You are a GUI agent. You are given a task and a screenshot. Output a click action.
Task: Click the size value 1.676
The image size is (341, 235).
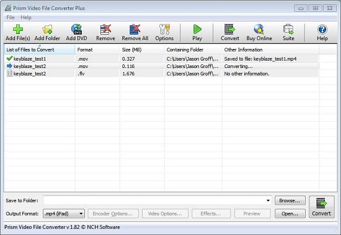point(128,74)
